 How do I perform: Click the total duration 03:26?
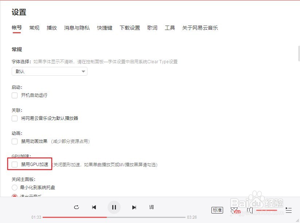coord(192,217)
